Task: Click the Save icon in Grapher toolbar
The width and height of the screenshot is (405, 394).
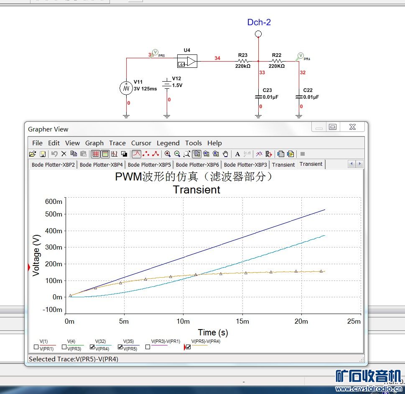Action: [x=43, y=154]
